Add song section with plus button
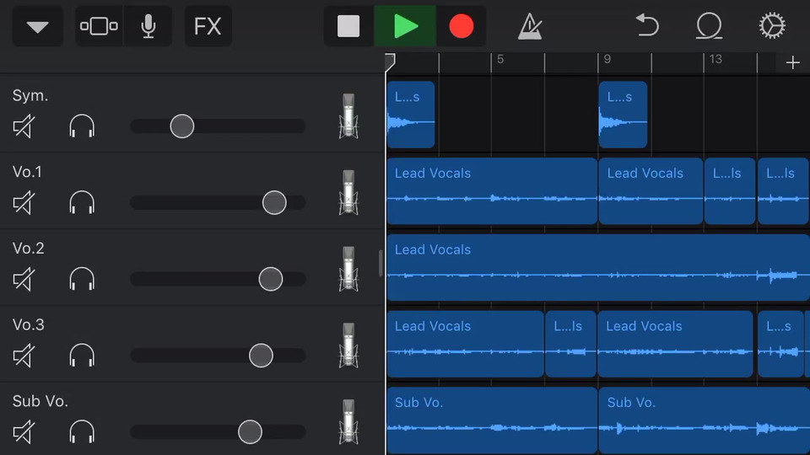 [x=792, y=63]
